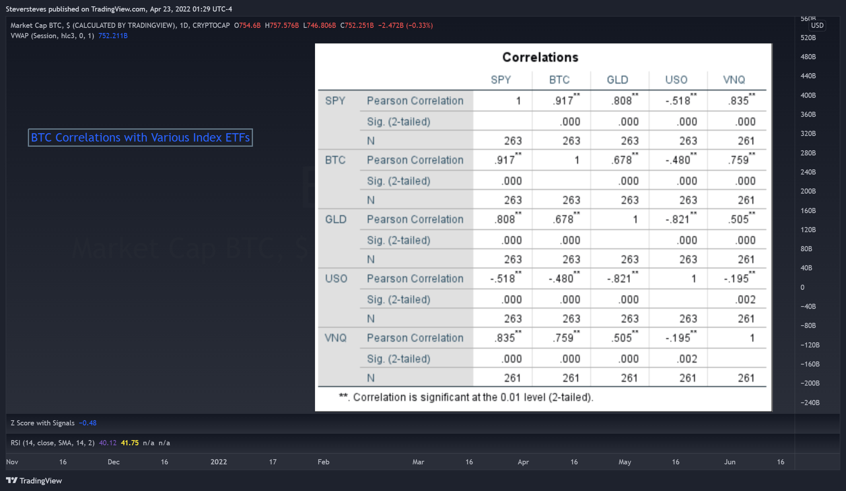Viewport: 846px width, 491px height.
Task: Click the Jun time axis label
Action: pos(730,462)
